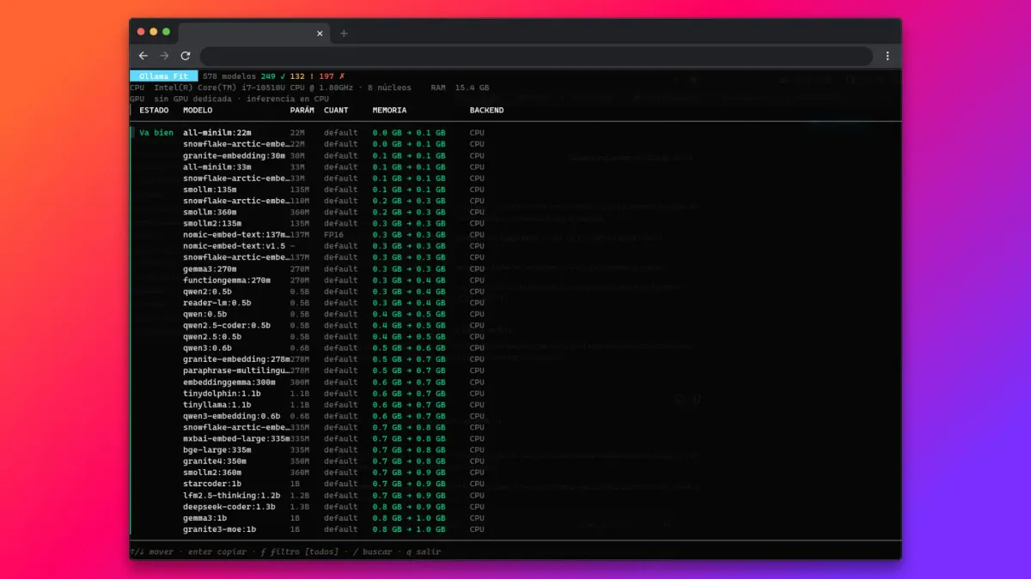Select the lfm2.5-thinking:1.2b model row
The image size is (1031, 579).
point(335,495)
